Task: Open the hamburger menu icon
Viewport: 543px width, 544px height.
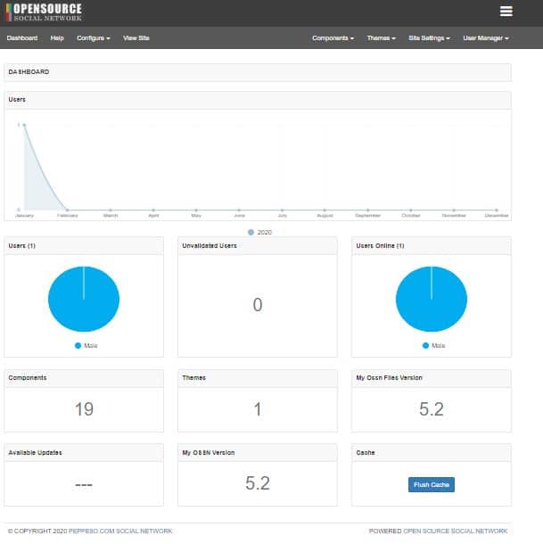Action: (x=506, y=12)
